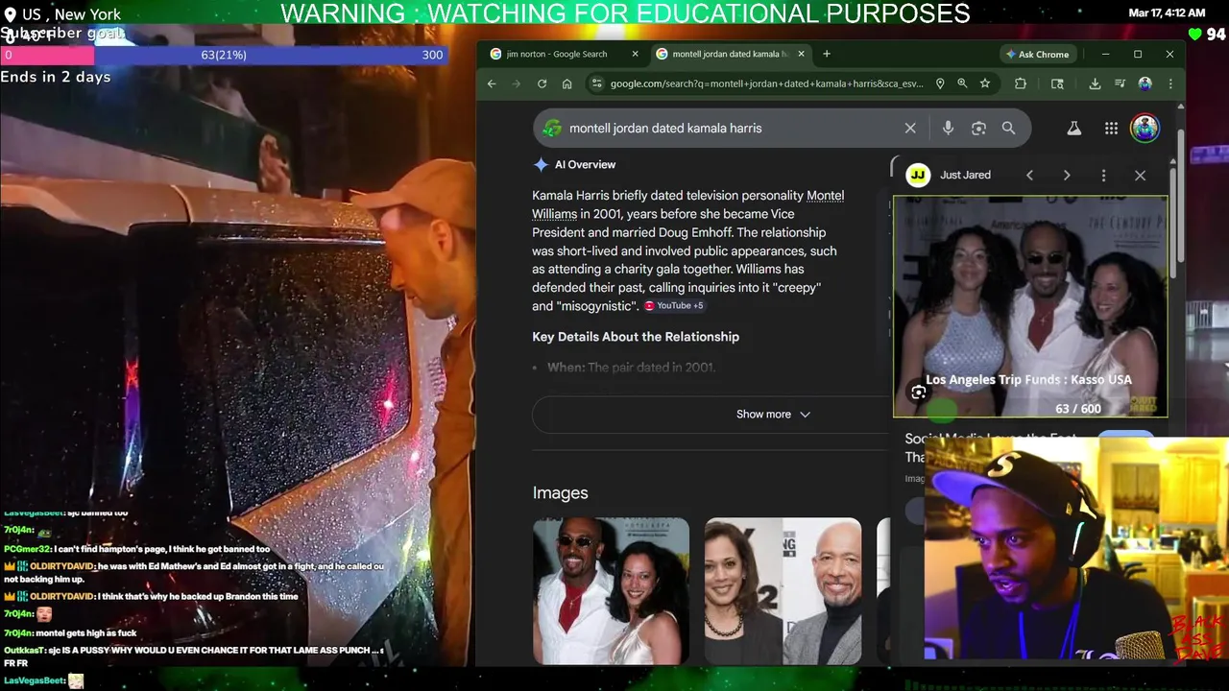Image resolution: width=1229 pixels, height=691 pixels.
Task: Open the large Just Jared preview photo
Action: (x=1030, y=306)
